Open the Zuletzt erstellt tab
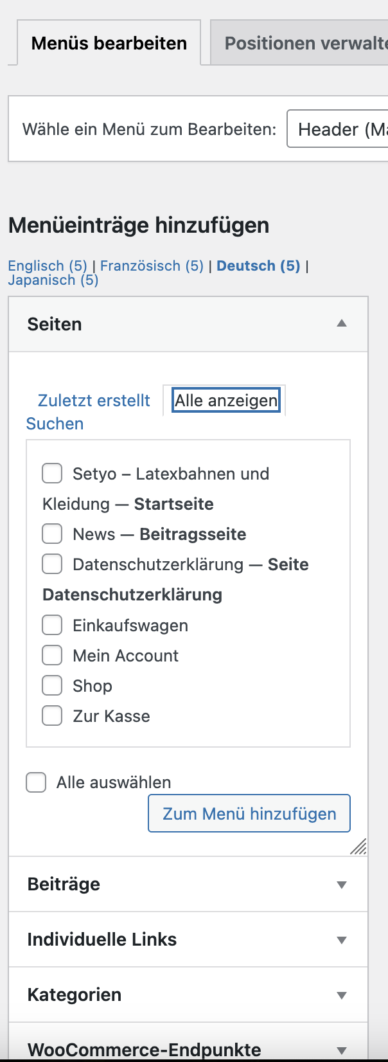 pyautogui.click(x=94, y=401)
